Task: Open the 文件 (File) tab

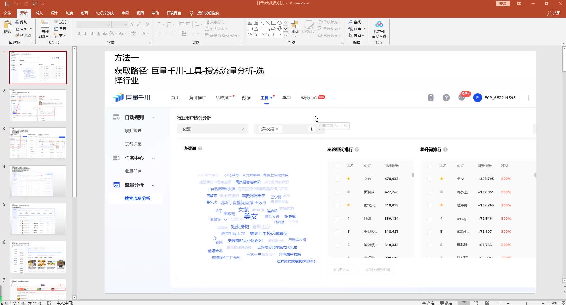Action: (7, 13)
